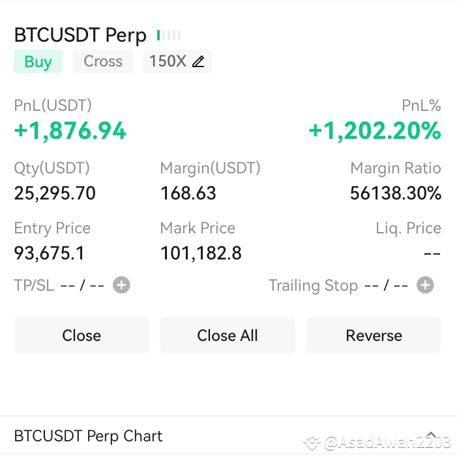This screenshot has height=457, width=457.
Task: Expand the BTCUSDT Perp Chart chevron
Action: pos(431,436)
